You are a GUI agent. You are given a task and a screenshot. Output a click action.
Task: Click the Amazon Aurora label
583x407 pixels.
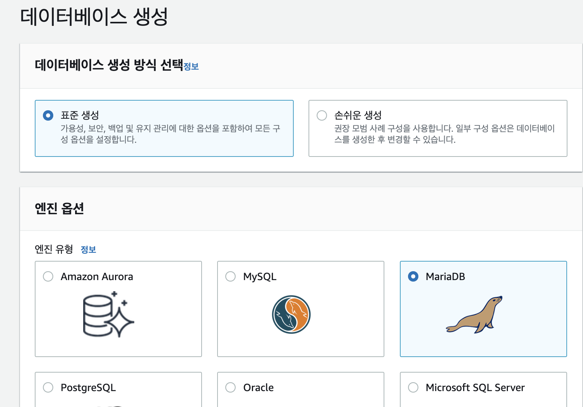(x=97, y=277)
